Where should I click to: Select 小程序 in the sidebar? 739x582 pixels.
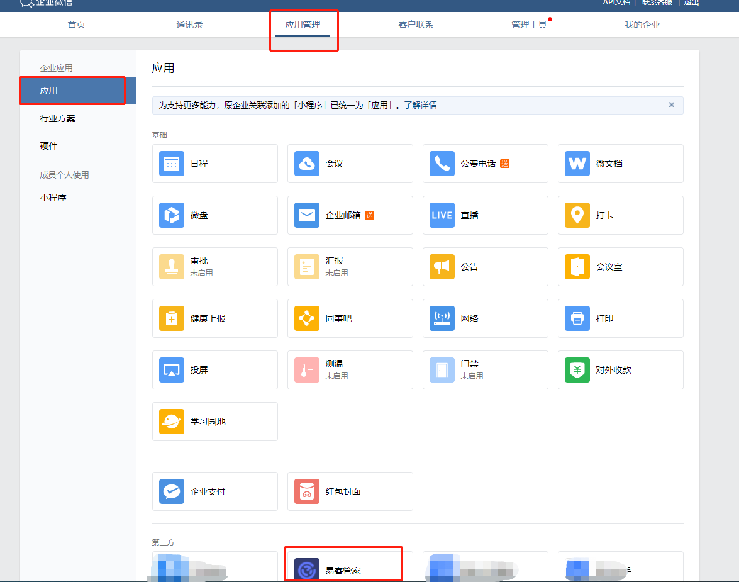click(x=53, y=198)
